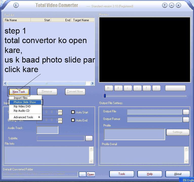
Task: Click the play/step preview button
Action: coord(109,88)
